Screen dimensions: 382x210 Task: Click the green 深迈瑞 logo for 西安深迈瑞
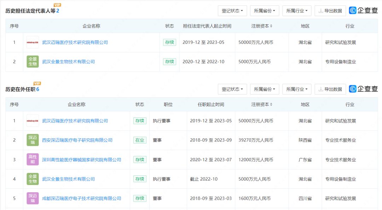point(33,140)
